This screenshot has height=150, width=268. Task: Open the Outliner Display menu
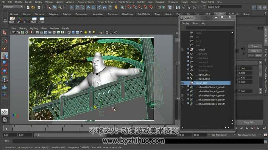click(186, 23)
